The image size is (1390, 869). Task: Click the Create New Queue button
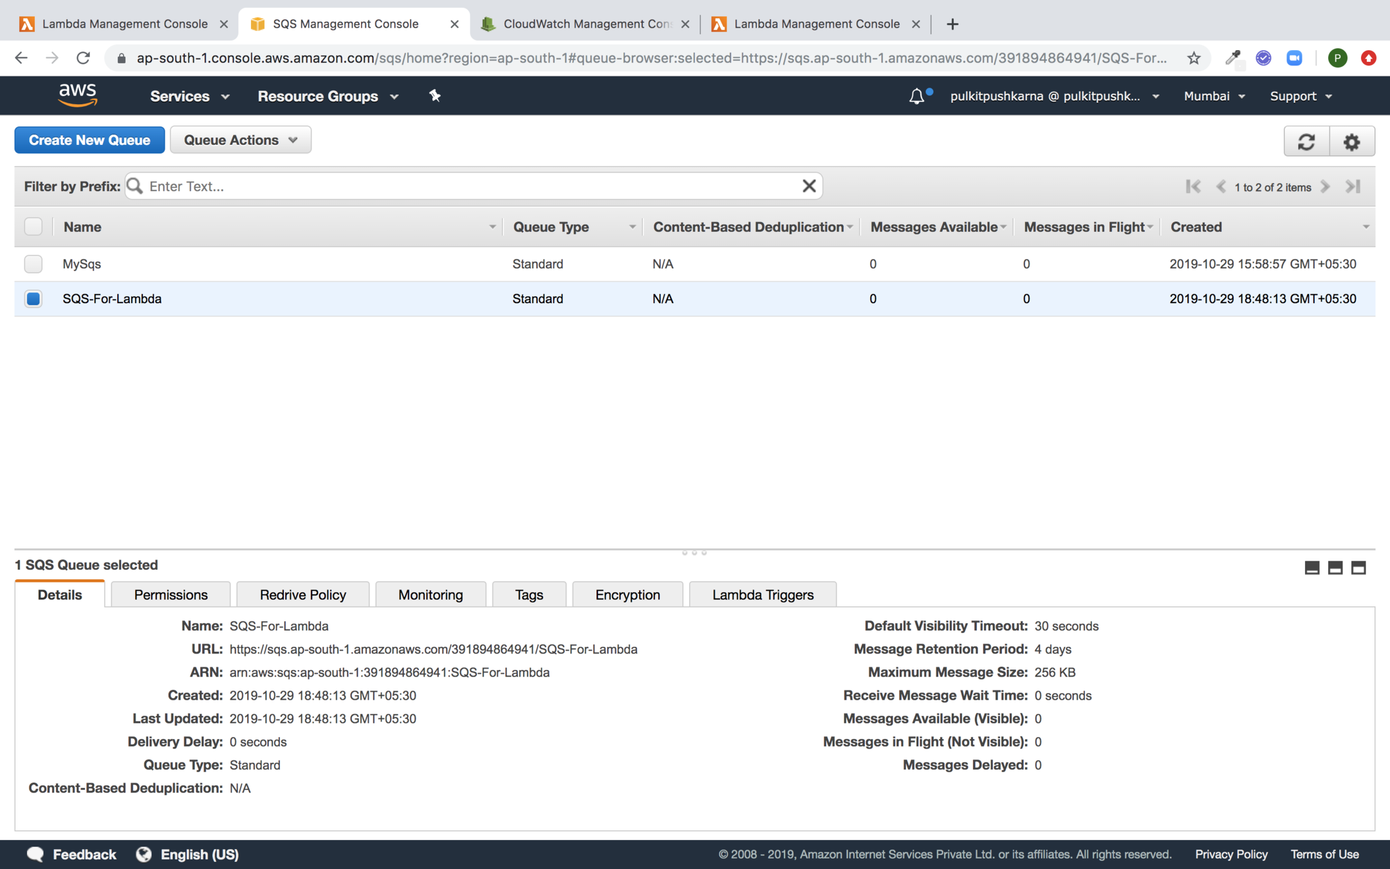pos(89,140)
